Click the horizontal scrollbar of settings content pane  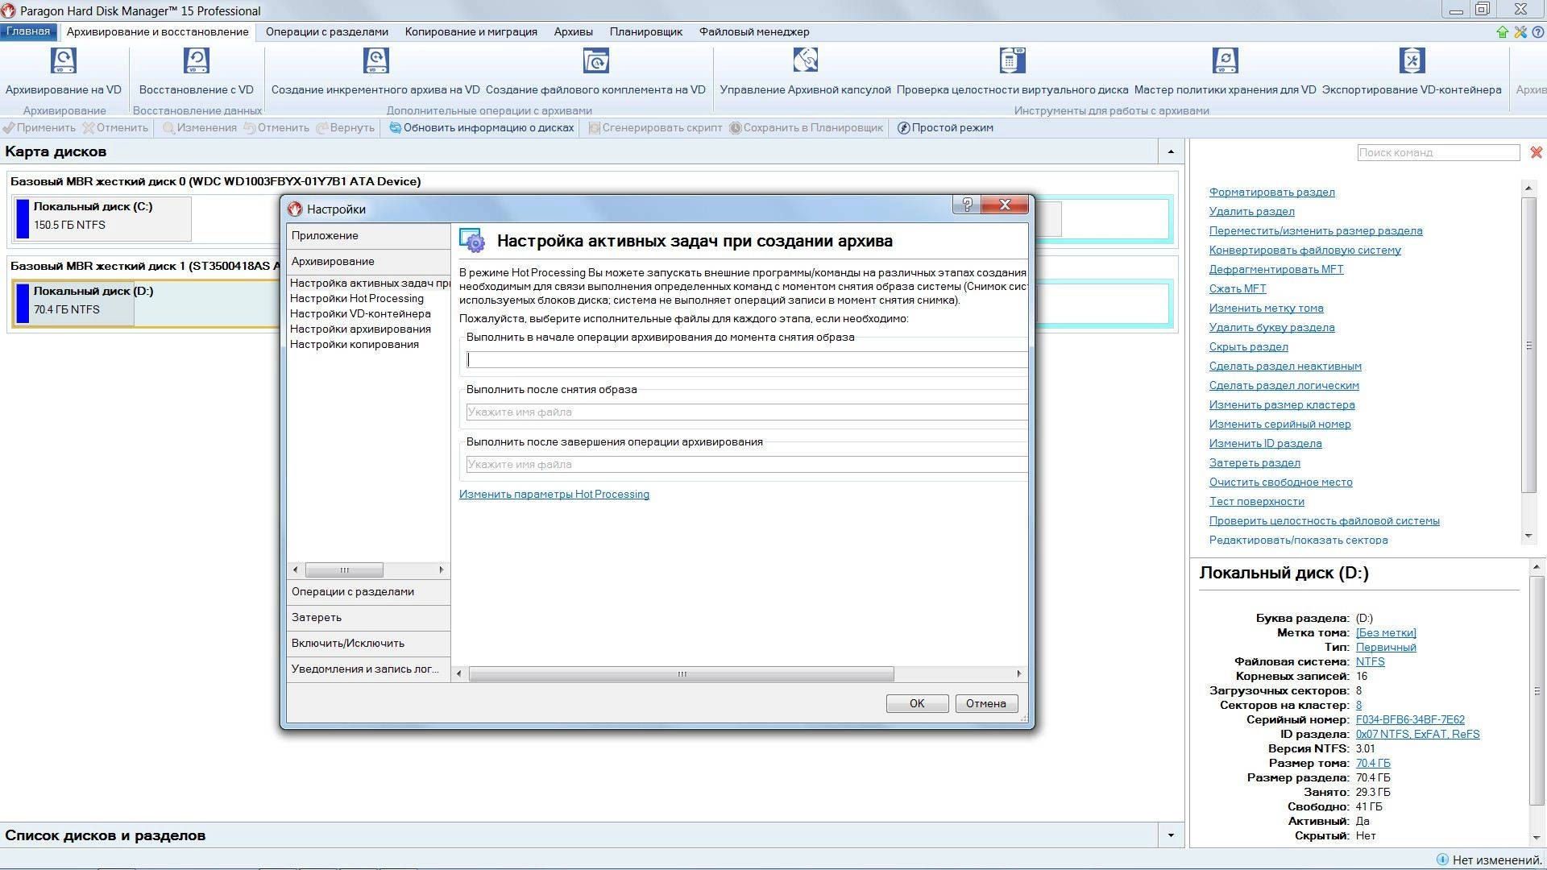click(682, 673)
